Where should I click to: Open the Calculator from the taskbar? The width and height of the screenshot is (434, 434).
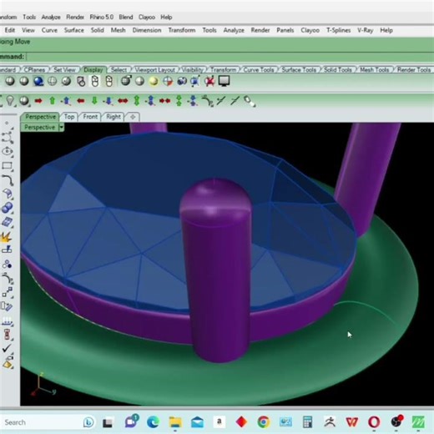[x=307, y=422]
